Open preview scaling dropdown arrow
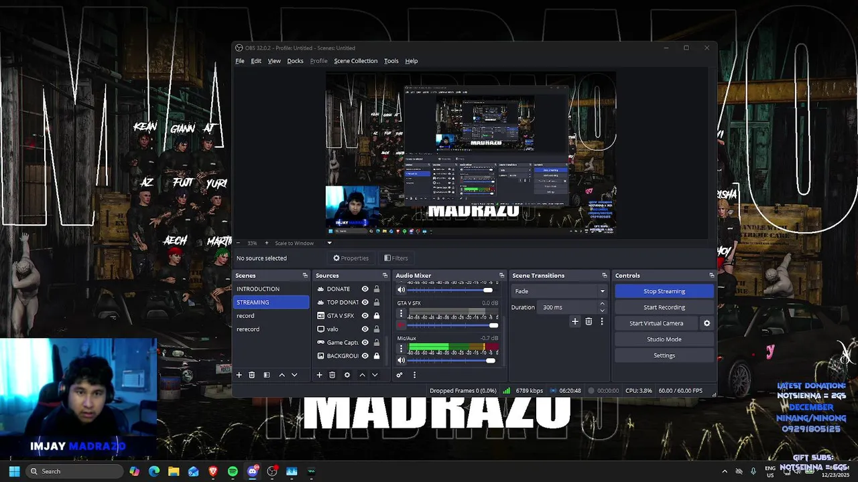 pyautogui.click(x=329, y=243)
